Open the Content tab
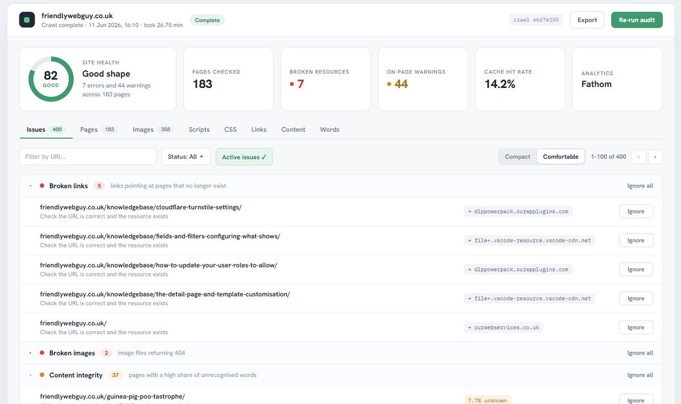This screenshot has width=681, height=404. point(293,129)
